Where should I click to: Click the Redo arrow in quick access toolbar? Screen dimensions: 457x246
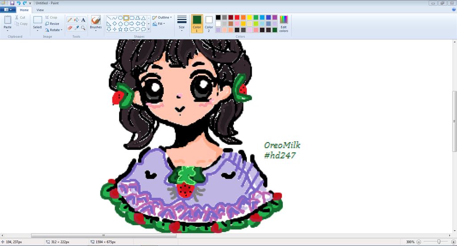pyautogui.click(x=25, y=3)
